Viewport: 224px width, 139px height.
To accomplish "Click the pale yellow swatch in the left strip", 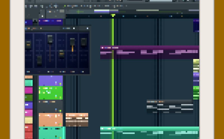I will [x=29, y=120].
